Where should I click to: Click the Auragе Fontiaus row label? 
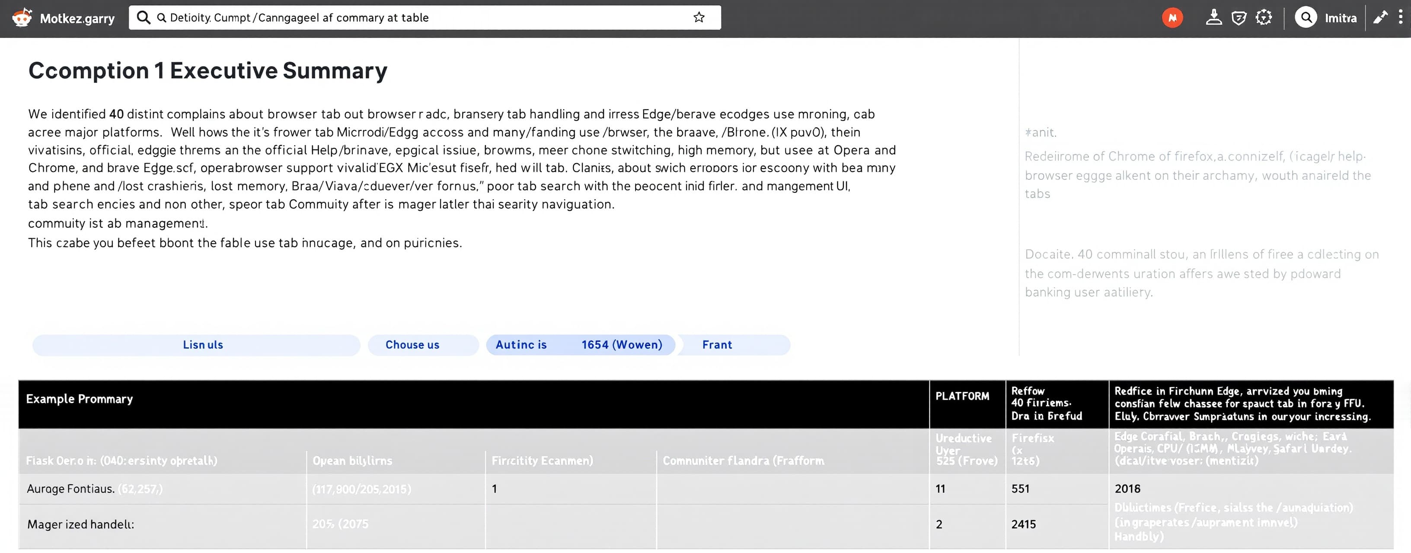pos(70,489)
